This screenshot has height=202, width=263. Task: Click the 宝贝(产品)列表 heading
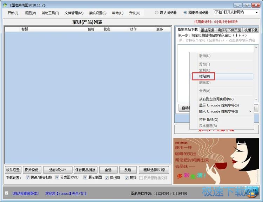87,22
